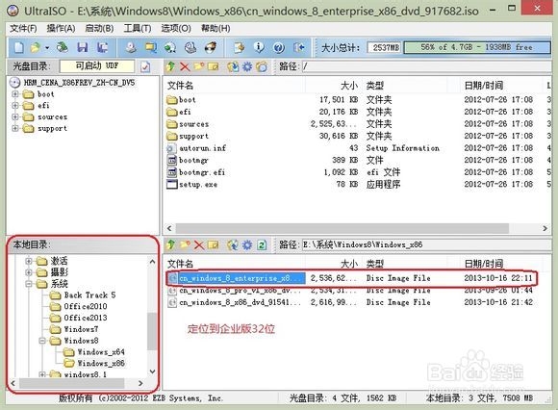Expand the support folder tree node
The image size is (558, 410).
click(x=15, y=128)
